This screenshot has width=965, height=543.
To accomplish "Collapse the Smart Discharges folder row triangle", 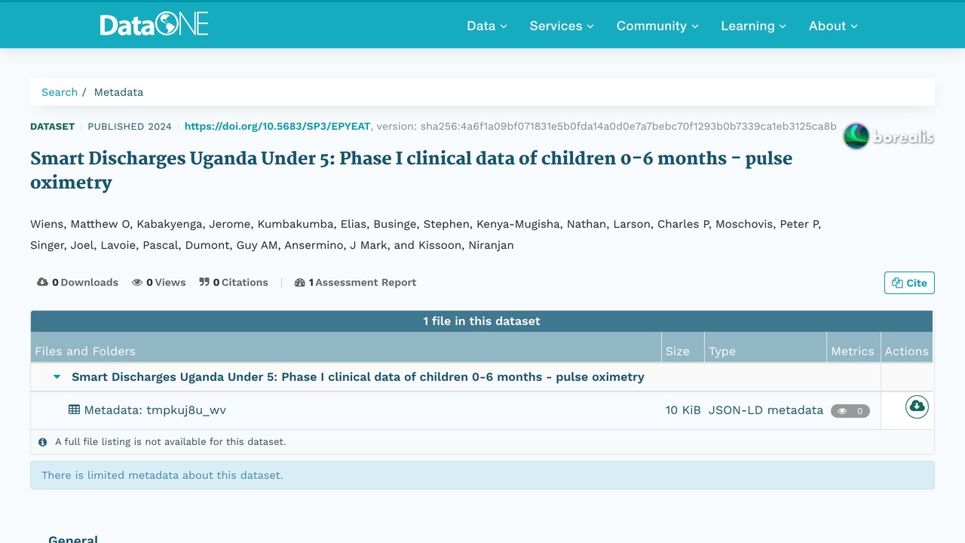I will pos(57,377).
